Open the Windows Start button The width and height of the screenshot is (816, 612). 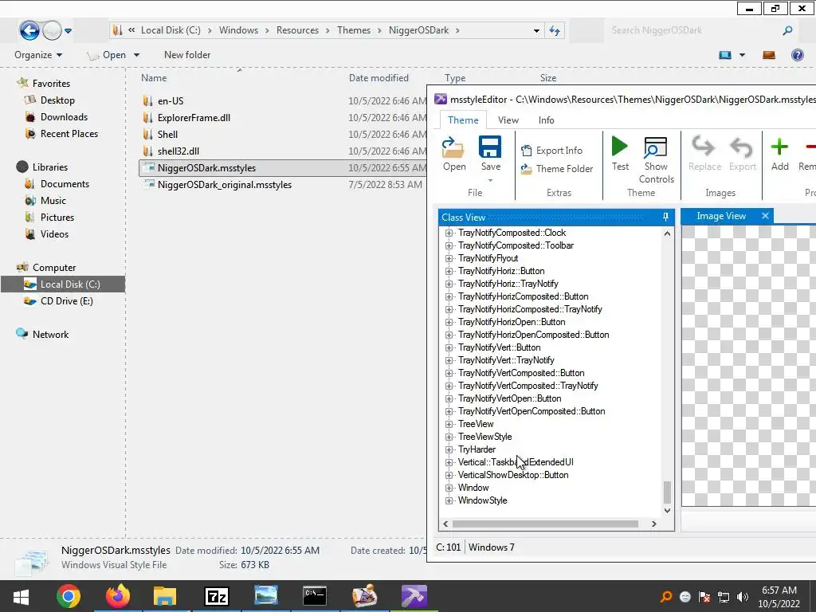pyautogui.click(x=21, y=596)
